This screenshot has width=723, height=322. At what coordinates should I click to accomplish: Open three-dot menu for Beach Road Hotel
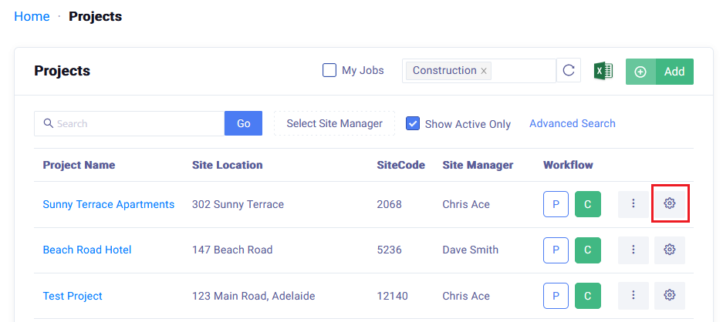(x=633, y=250)
